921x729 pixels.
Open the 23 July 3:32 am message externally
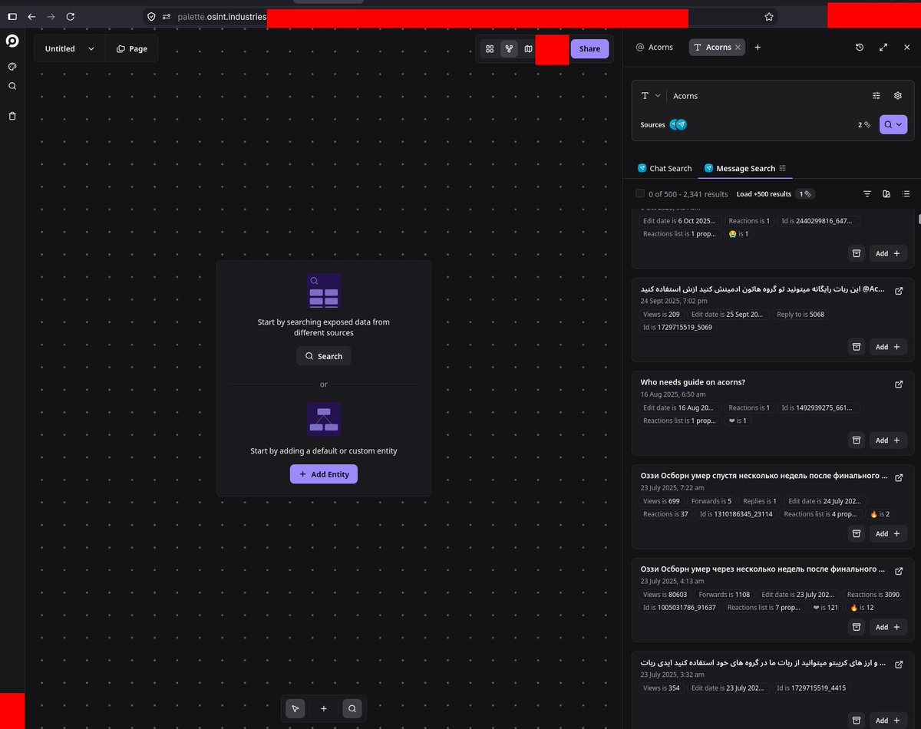pyautogui.click(x=899, y=665)
